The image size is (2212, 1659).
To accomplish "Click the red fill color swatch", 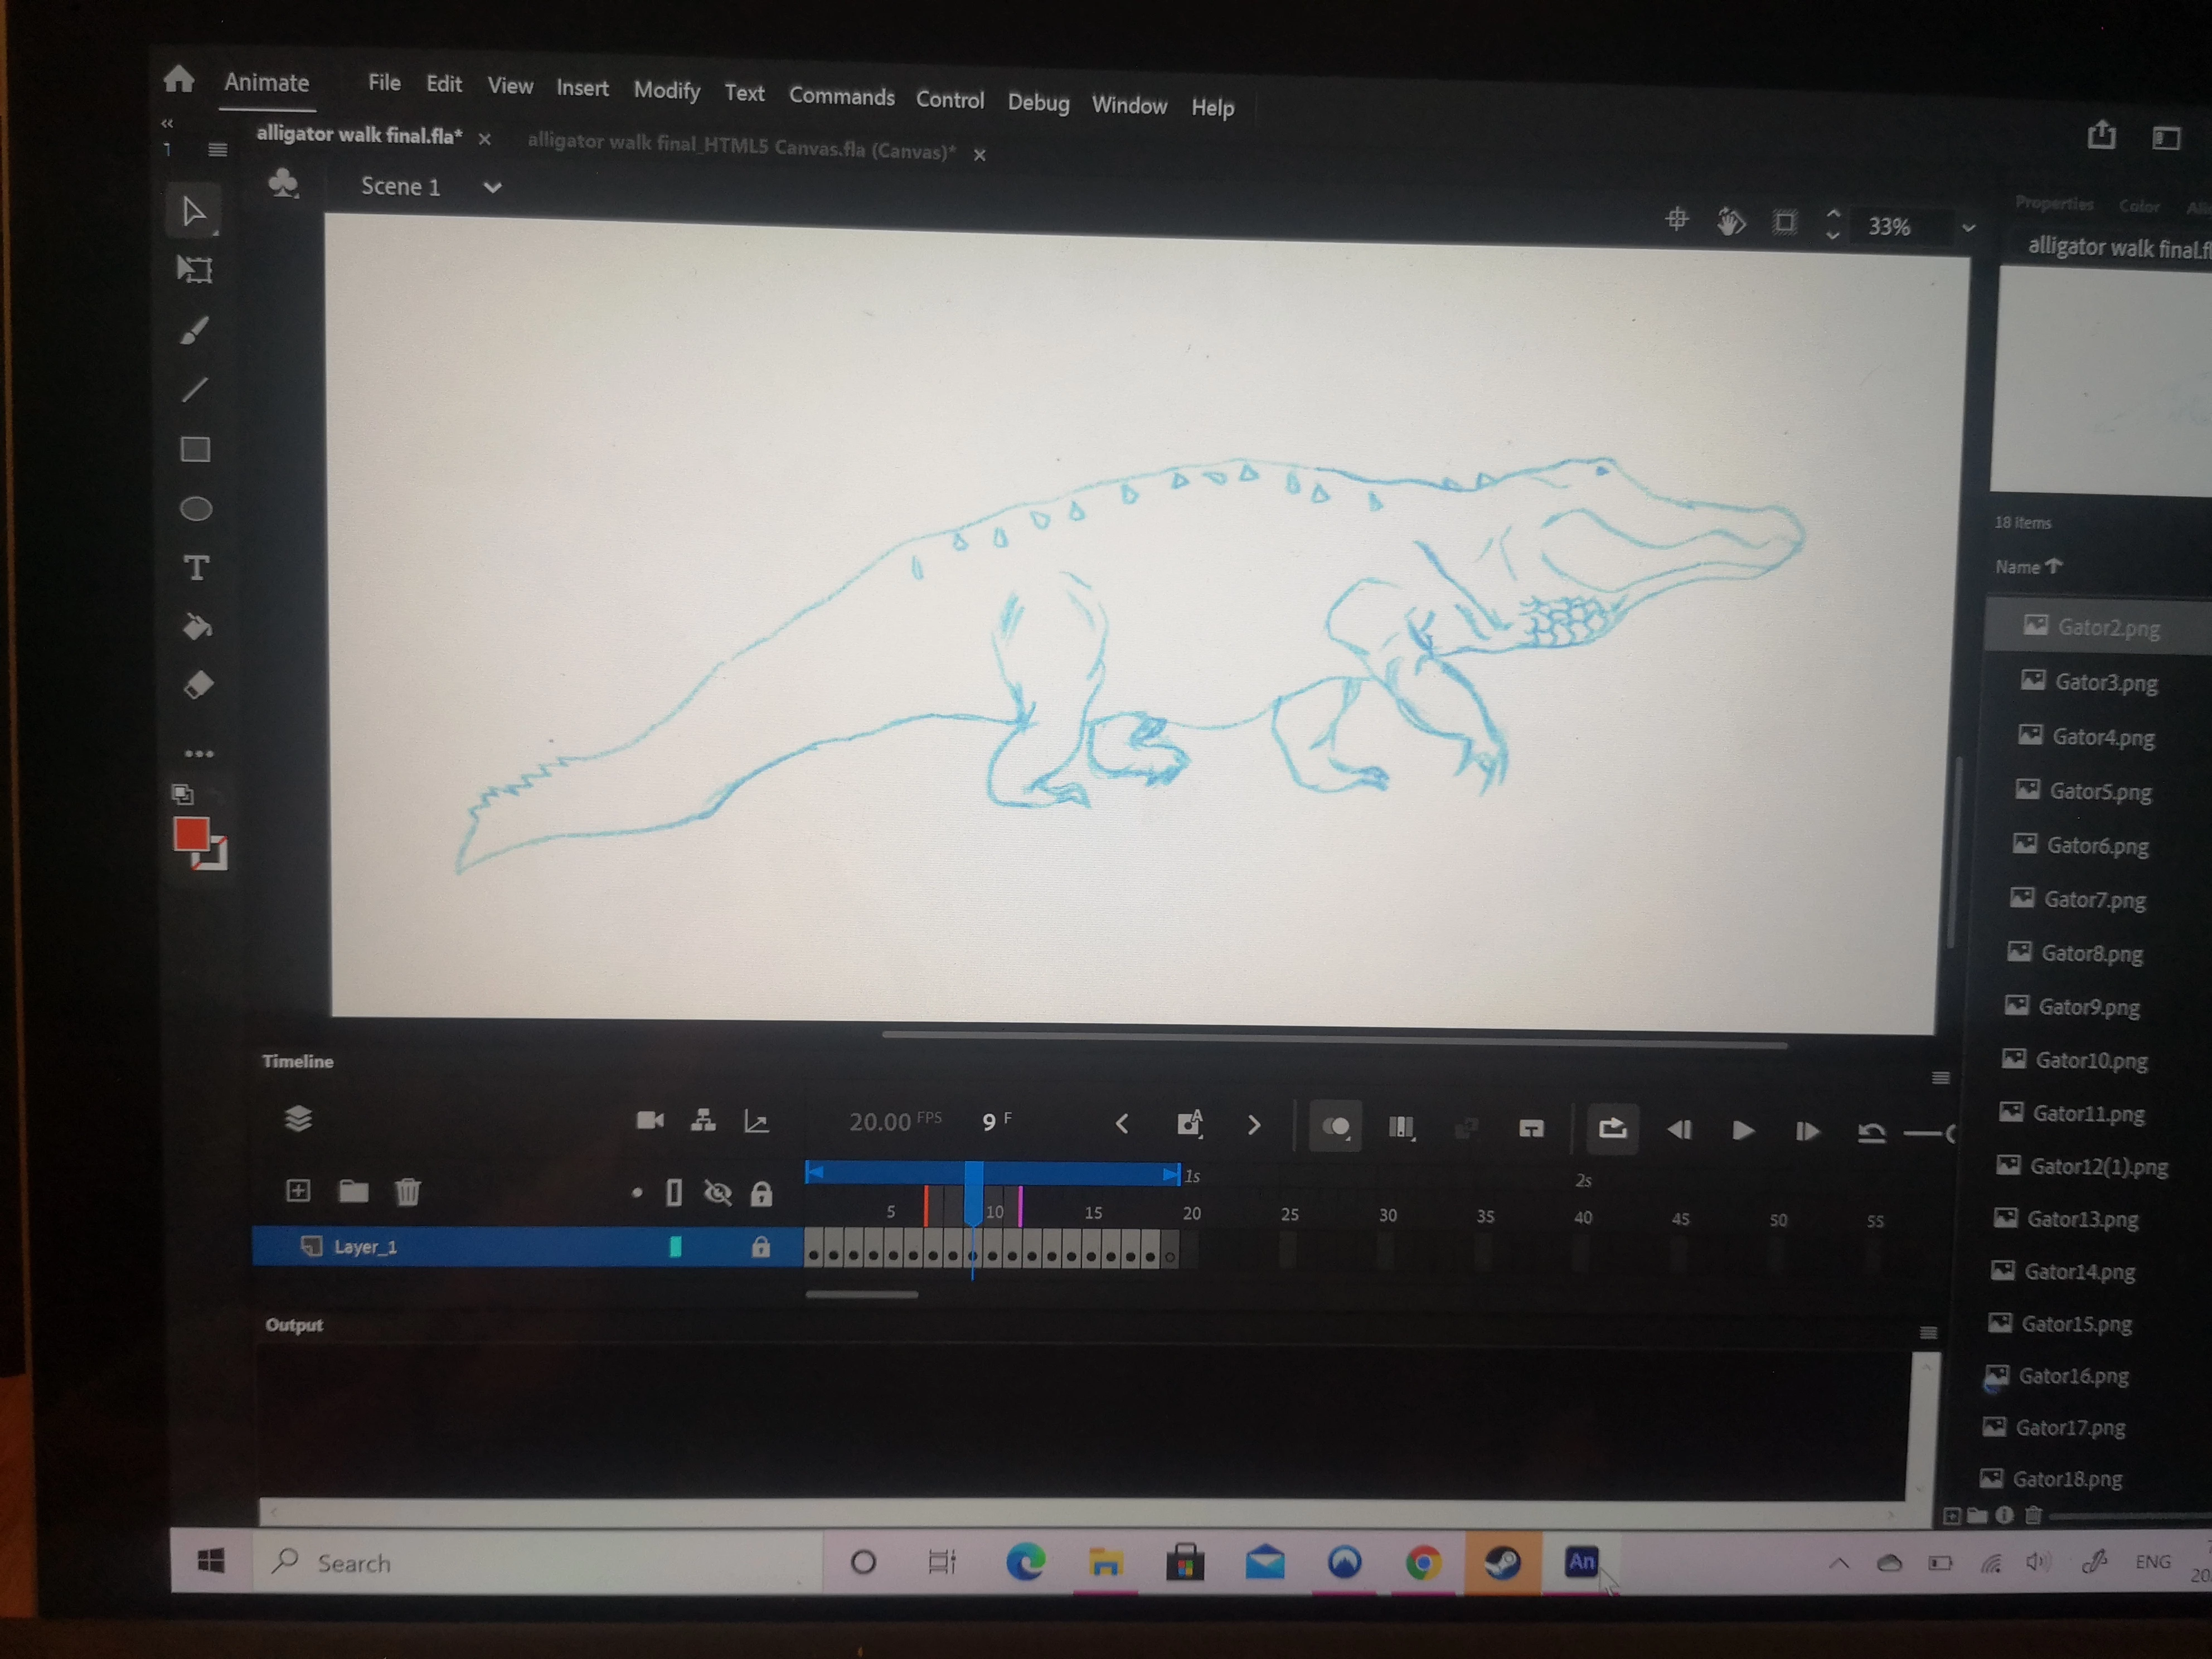I will click(190, 834).
